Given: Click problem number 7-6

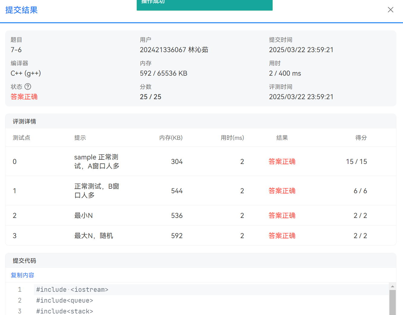Looking at the screenshot, I should point(16,50).
